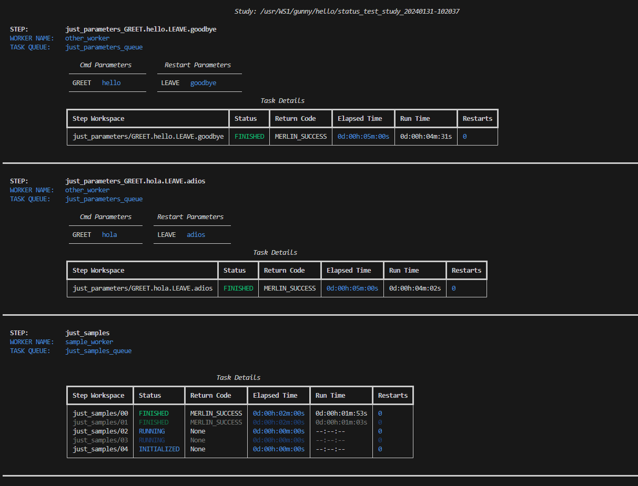Click FINISHED status in the hola.LEAVE.adios row
638x486 pixels.
coord(238,288)
